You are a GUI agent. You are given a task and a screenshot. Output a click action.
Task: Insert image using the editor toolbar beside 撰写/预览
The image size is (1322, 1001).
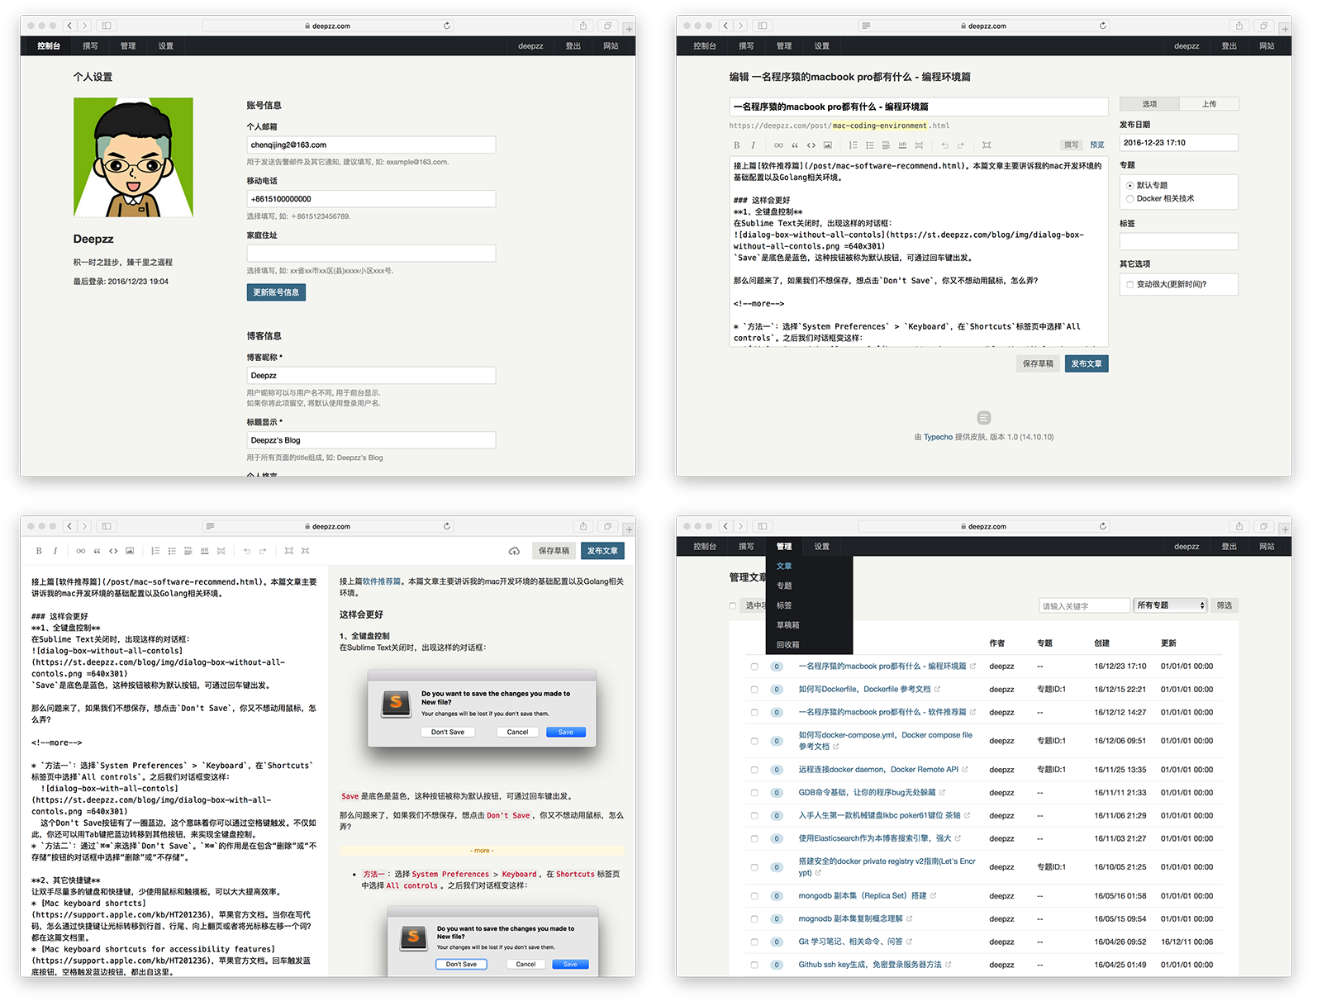click(827, 145)
